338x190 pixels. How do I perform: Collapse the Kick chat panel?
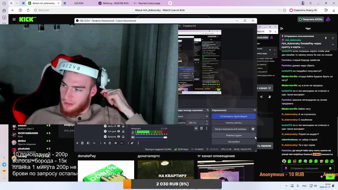tap(281, 28)
